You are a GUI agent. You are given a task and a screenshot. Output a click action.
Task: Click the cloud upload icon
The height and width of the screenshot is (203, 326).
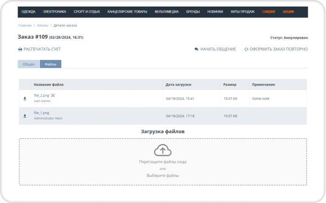163,150
